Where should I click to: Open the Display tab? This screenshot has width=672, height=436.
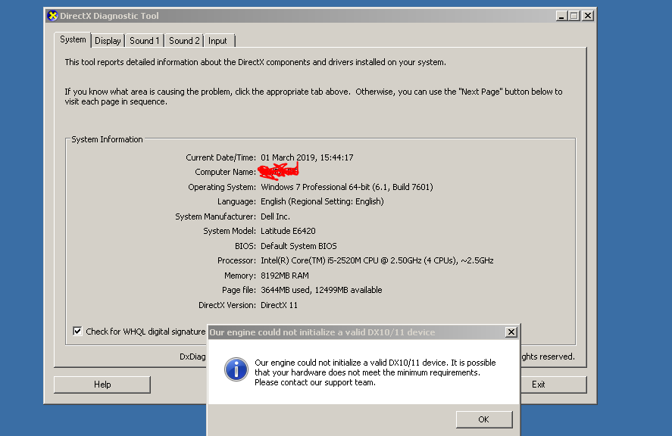click(108, 41)
